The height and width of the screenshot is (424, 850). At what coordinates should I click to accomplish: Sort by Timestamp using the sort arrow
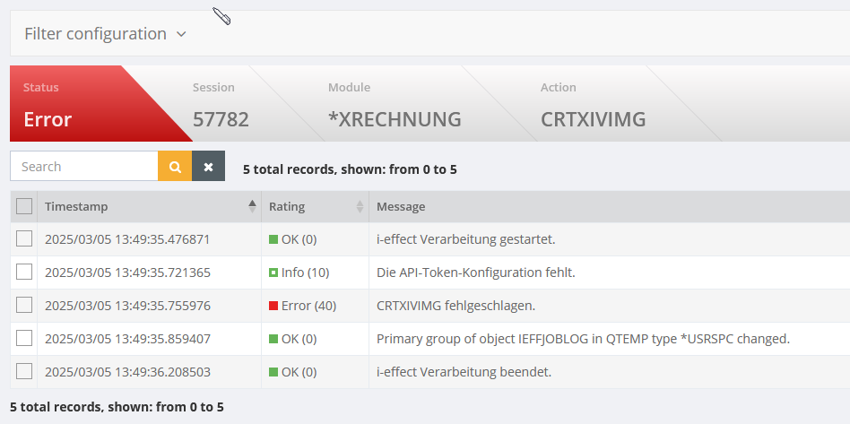tap(252, 206)
